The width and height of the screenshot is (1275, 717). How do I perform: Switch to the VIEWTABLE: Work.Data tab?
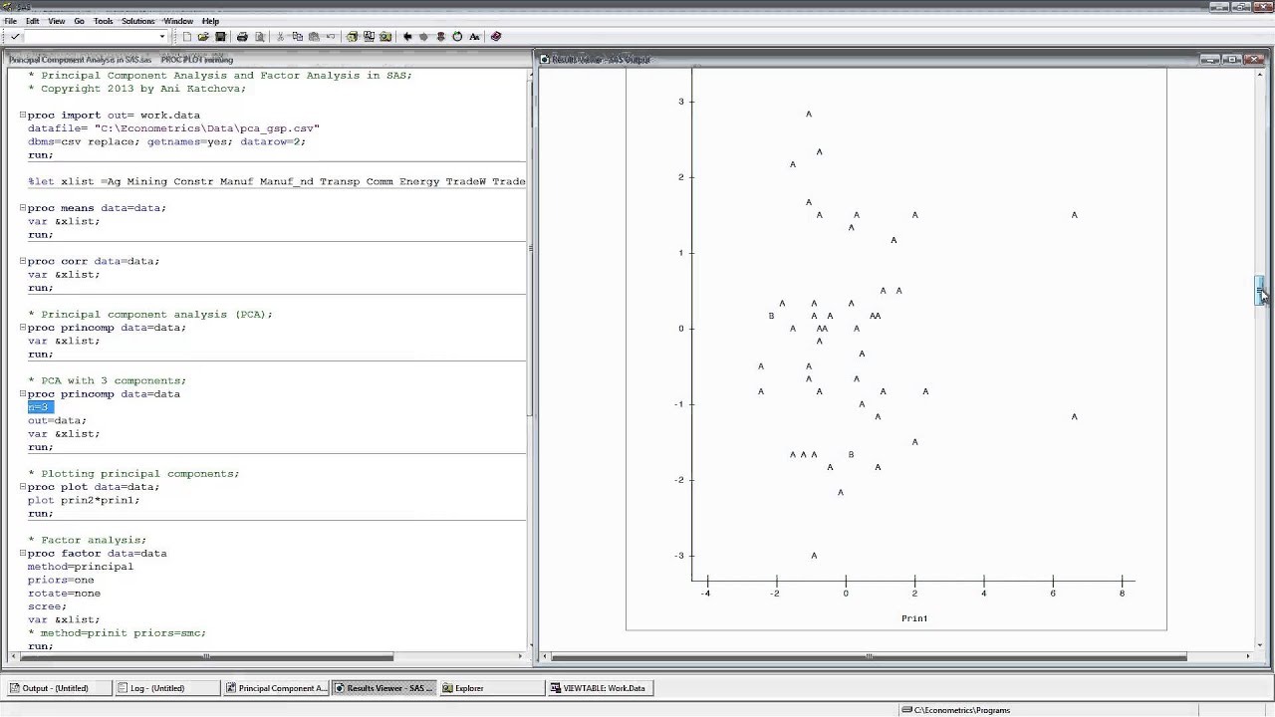tap(601, 688)
